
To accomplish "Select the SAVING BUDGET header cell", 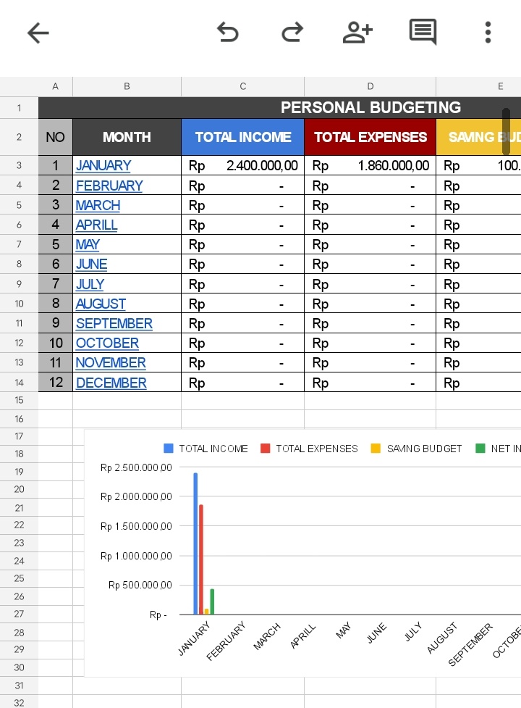I will point(478,137).
